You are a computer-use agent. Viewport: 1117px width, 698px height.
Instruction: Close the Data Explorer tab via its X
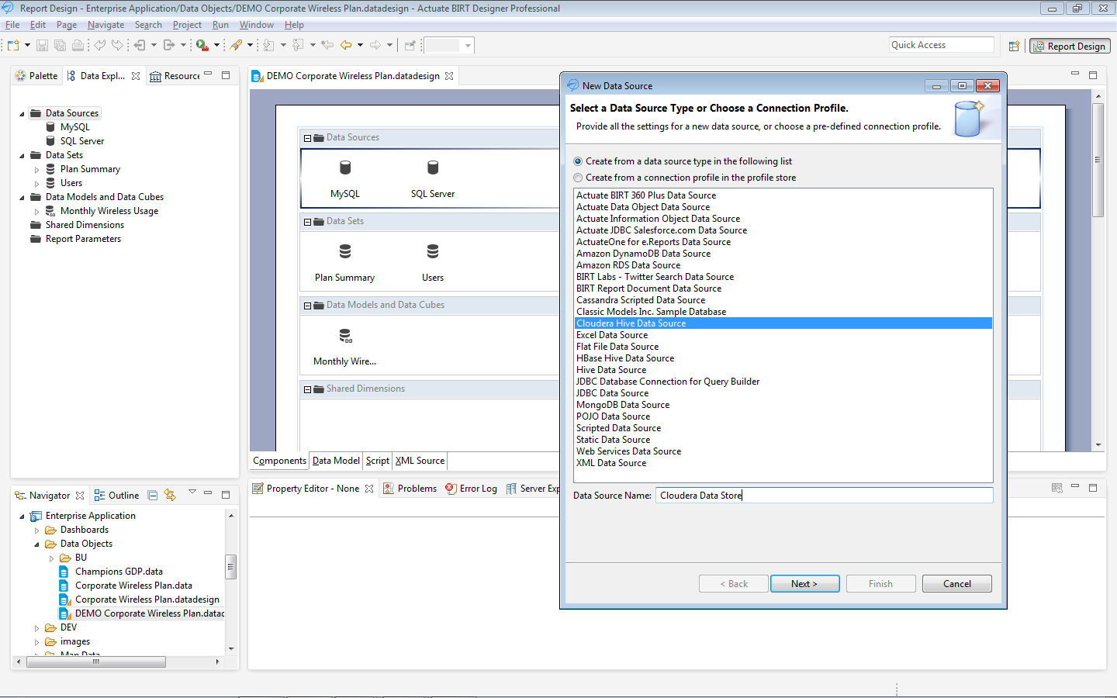[x=136, y=76]
